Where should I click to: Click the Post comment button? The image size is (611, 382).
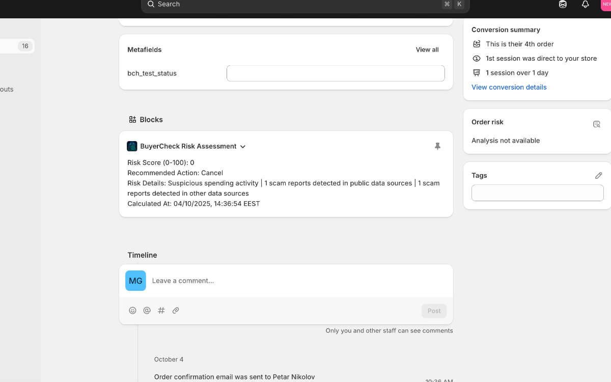[434, 311]
